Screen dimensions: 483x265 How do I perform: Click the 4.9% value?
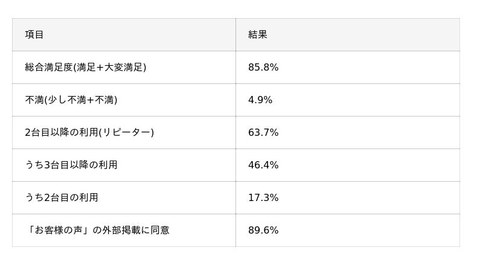coord(260,100)
